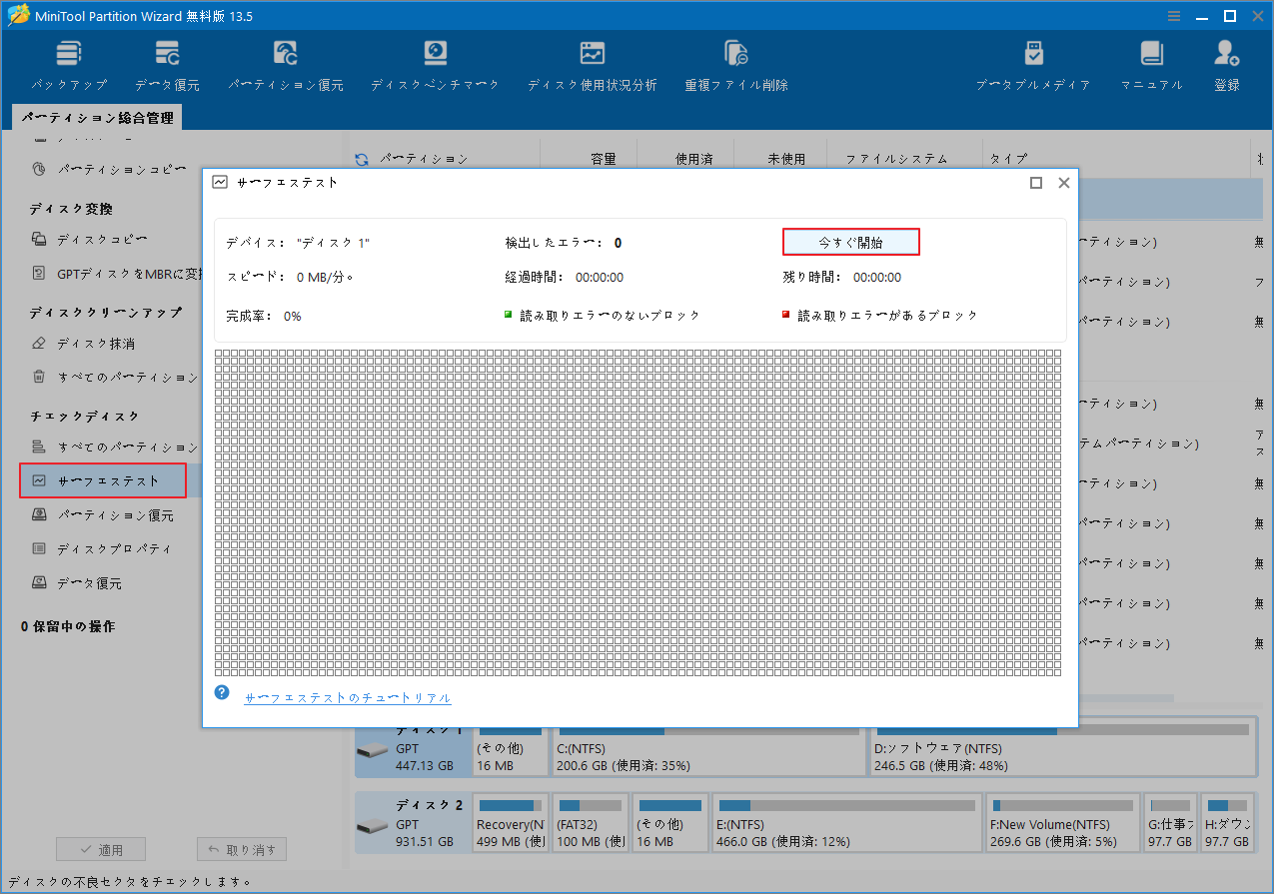The image size is (1274, 894).
Task: Open the マニュアル icon
Action: [1151, 63]
